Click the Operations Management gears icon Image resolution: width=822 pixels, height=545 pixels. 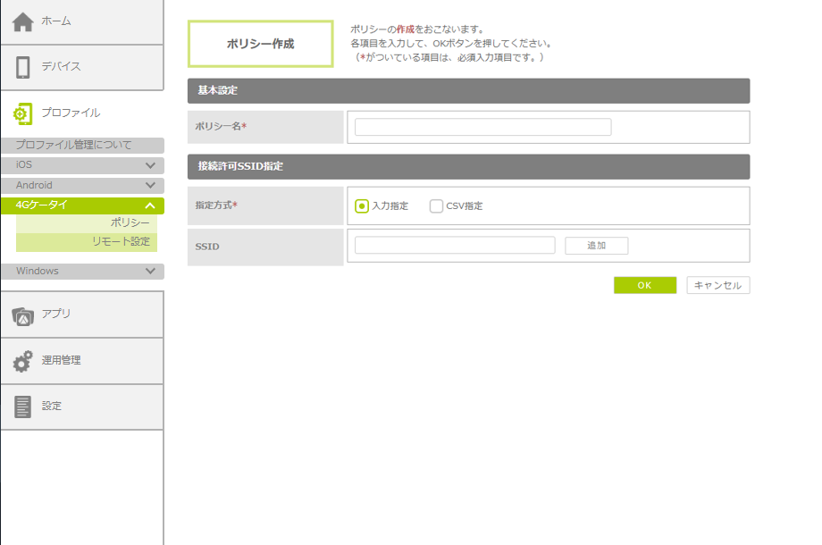coord(23,361)
